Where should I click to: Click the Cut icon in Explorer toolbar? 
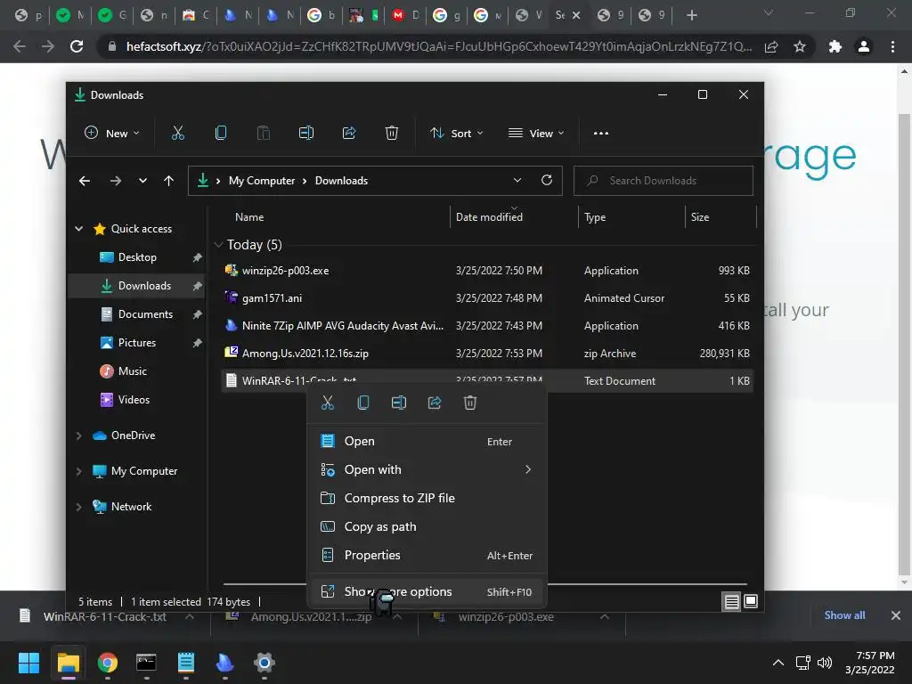pyautogui.click(x=178, y=134)
